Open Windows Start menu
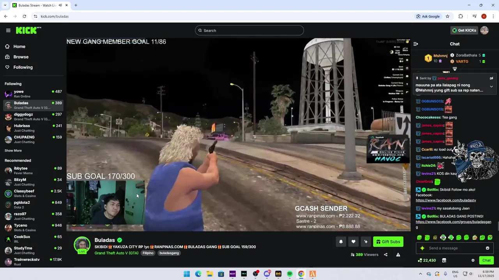The image size is (499, 280). click(x=187, y=274)
